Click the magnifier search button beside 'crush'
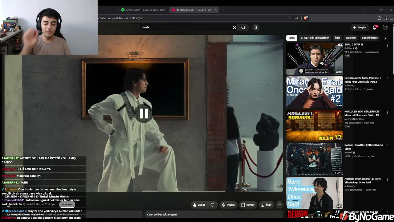The height and width of the screenshot is (222, 394). pos(243,27)
